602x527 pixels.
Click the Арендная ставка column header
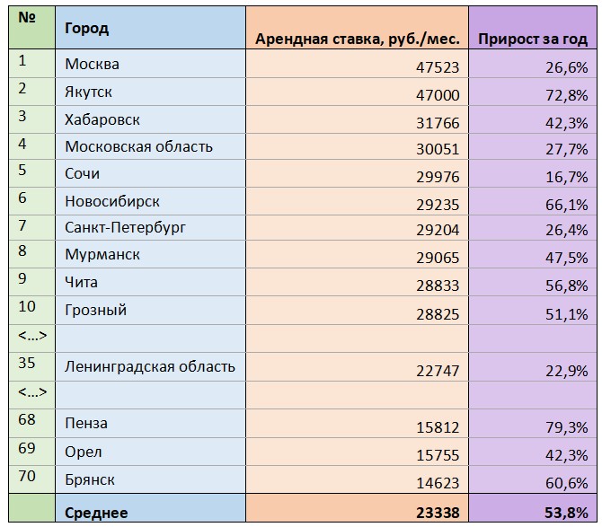(357, 28)
